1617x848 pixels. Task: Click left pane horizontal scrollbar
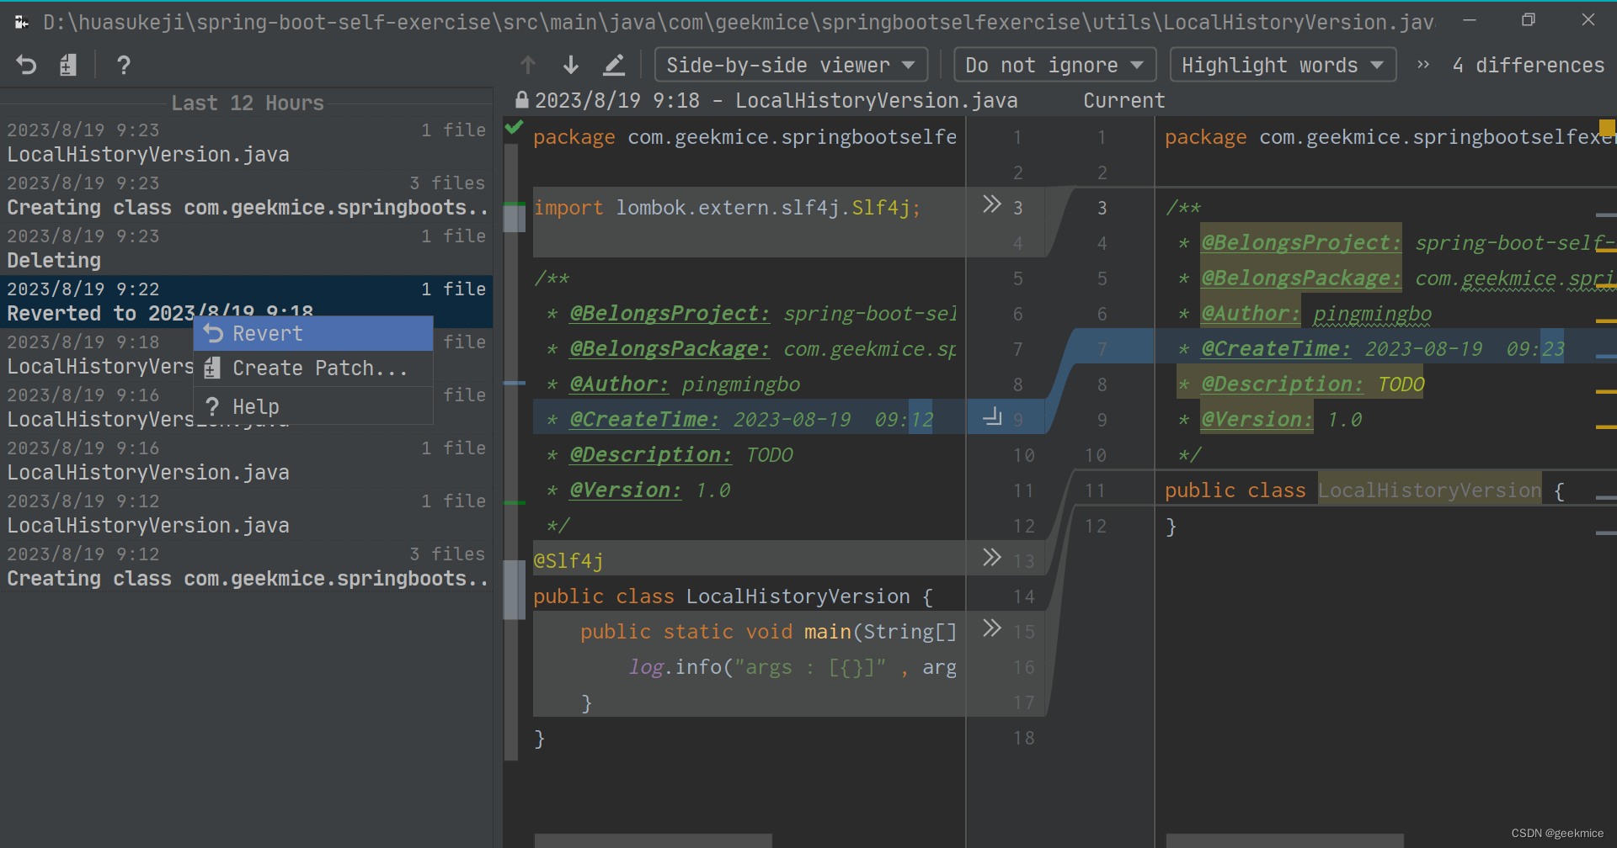(x=653, y=840)
